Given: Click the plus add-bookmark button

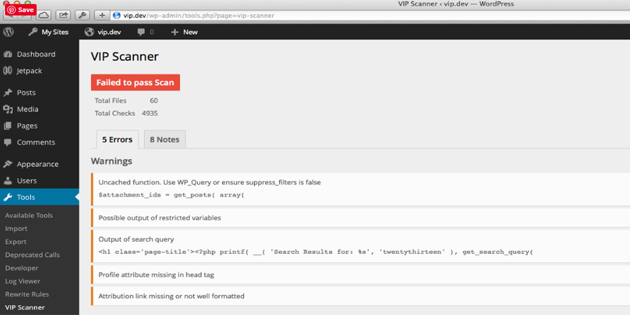Looking at the screenshot, I should [x=103, y=14].
